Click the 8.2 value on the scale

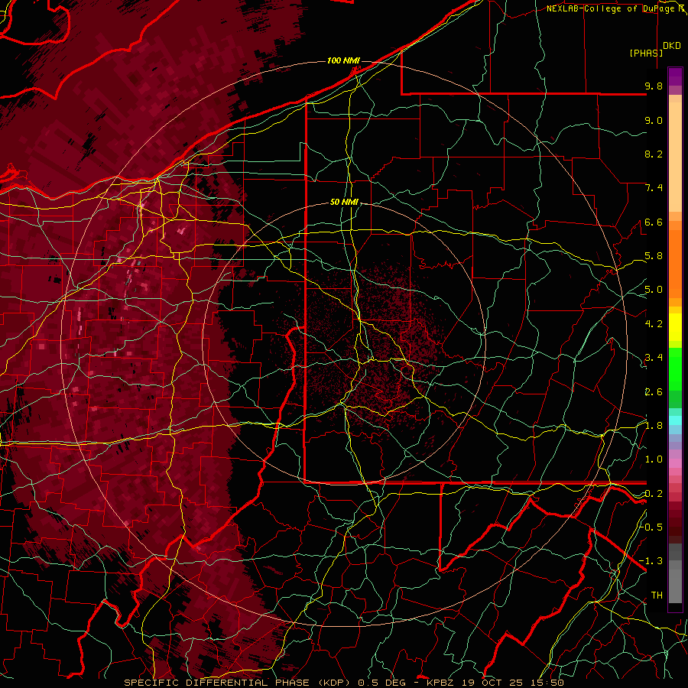654,154
